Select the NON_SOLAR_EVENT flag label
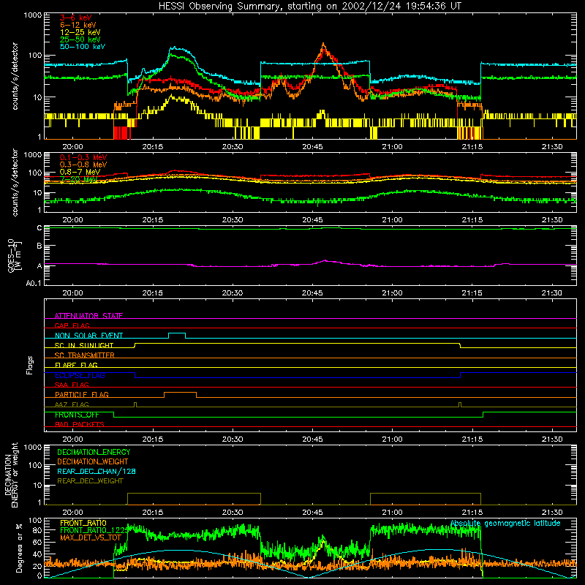 88,336
